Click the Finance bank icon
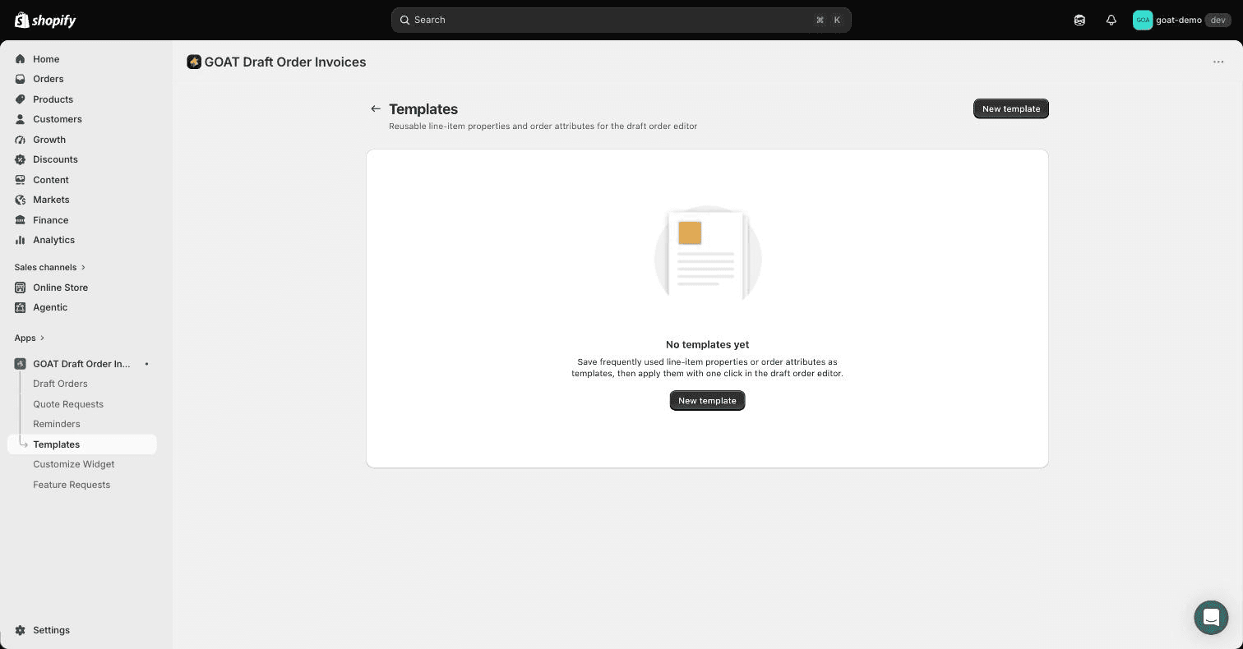This screenshot has width=1243, height=649. pos(21,220)
